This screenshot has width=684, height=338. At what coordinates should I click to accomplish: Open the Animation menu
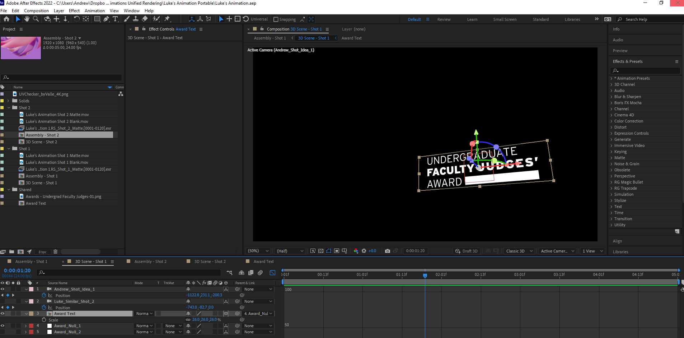(94, 11)
